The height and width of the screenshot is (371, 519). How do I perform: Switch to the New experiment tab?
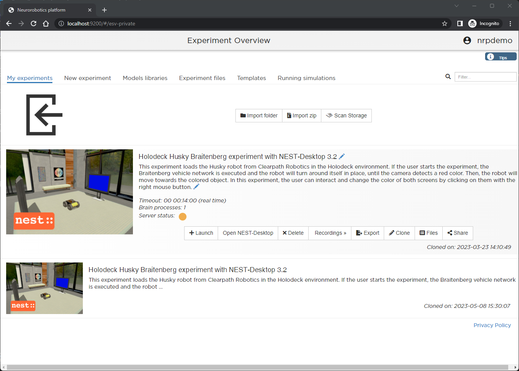(87, 78)
